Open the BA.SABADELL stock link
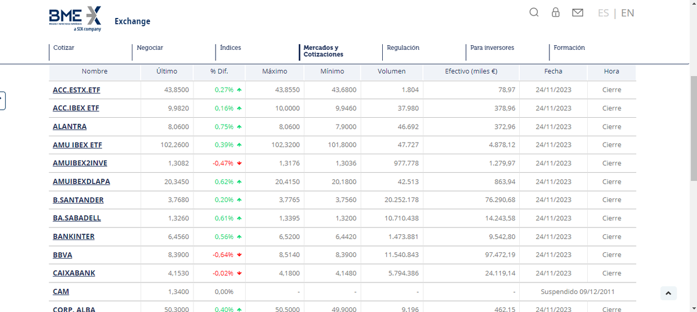 [77, 218]
